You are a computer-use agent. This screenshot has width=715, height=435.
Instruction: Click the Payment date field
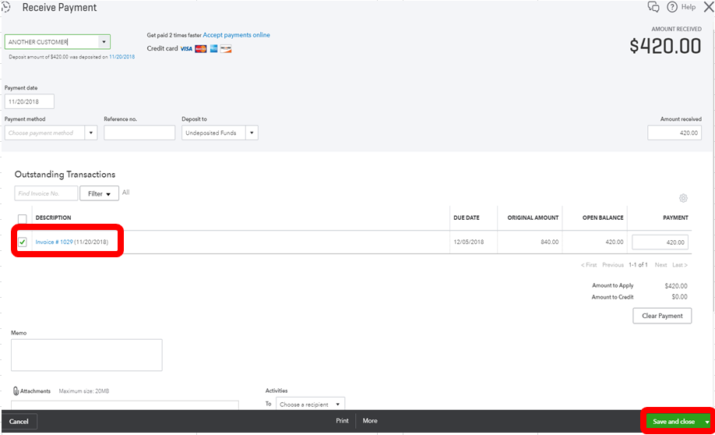(29, 101)
